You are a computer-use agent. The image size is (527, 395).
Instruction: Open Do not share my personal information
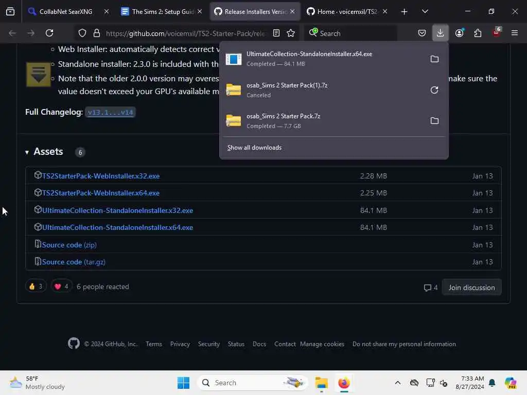click(x=404, y=344)
